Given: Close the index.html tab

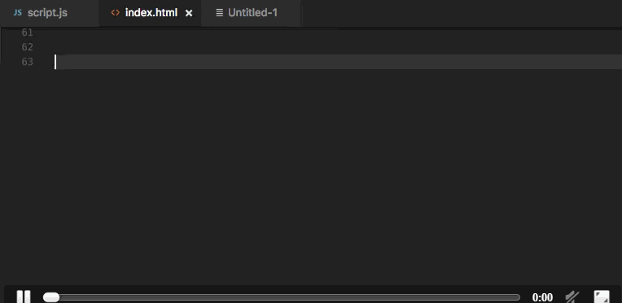Looking at the screenshot, I should click(189, 13).
